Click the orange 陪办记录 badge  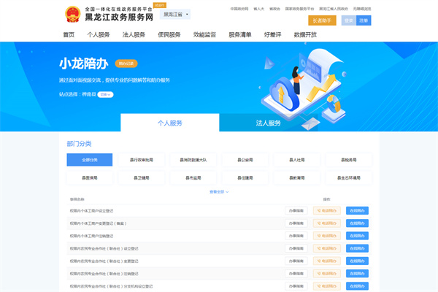tap(126, 64)
